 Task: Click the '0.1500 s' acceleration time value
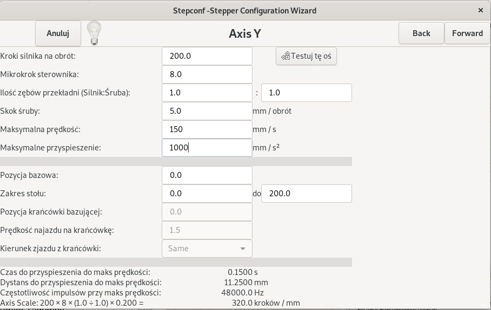tap(243, 272)
